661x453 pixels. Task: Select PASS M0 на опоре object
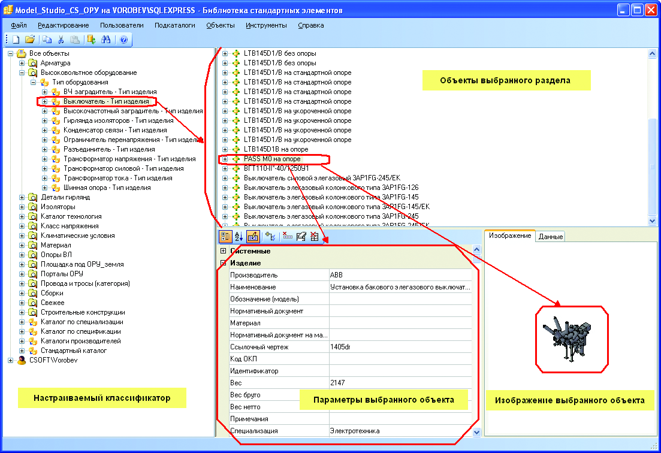point(272,159)
